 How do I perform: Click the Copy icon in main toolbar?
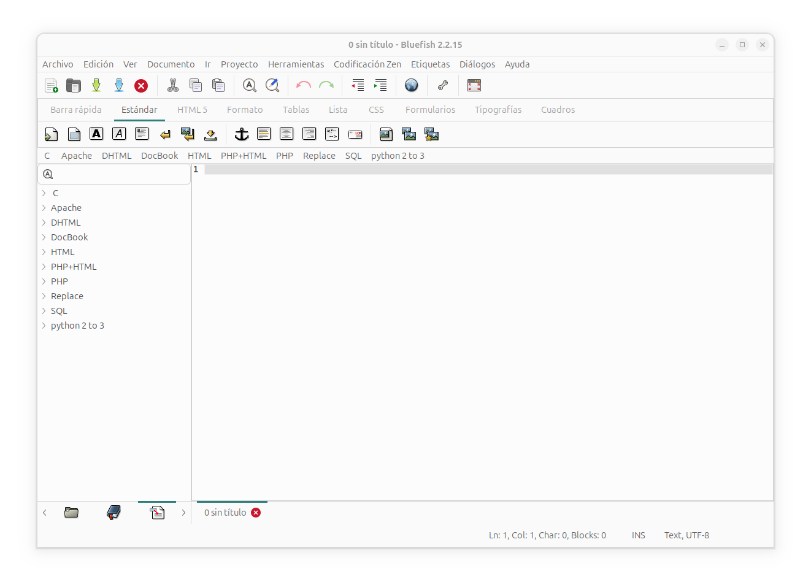[x=196, y=85]
